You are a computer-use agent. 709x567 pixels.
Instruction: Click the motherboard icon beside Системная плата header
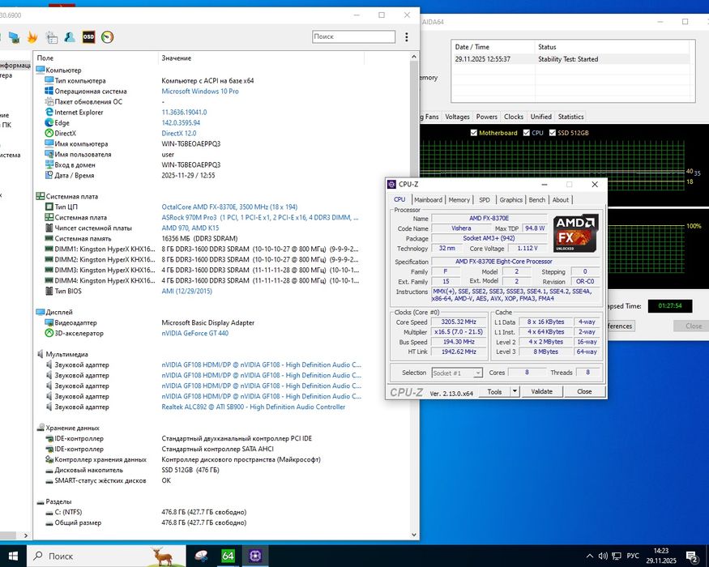click(41, 196)
